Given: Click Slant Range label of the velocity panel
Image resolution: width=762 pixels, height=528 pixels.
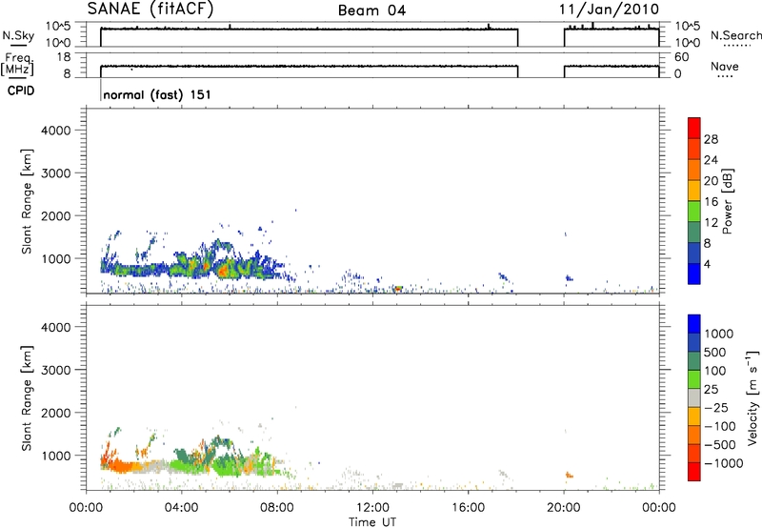Looking at the screenshot, I should pos(27,398).
